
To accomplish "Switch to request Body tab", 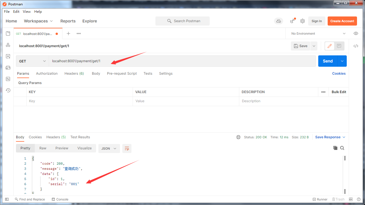I will (x=96, y=74).
